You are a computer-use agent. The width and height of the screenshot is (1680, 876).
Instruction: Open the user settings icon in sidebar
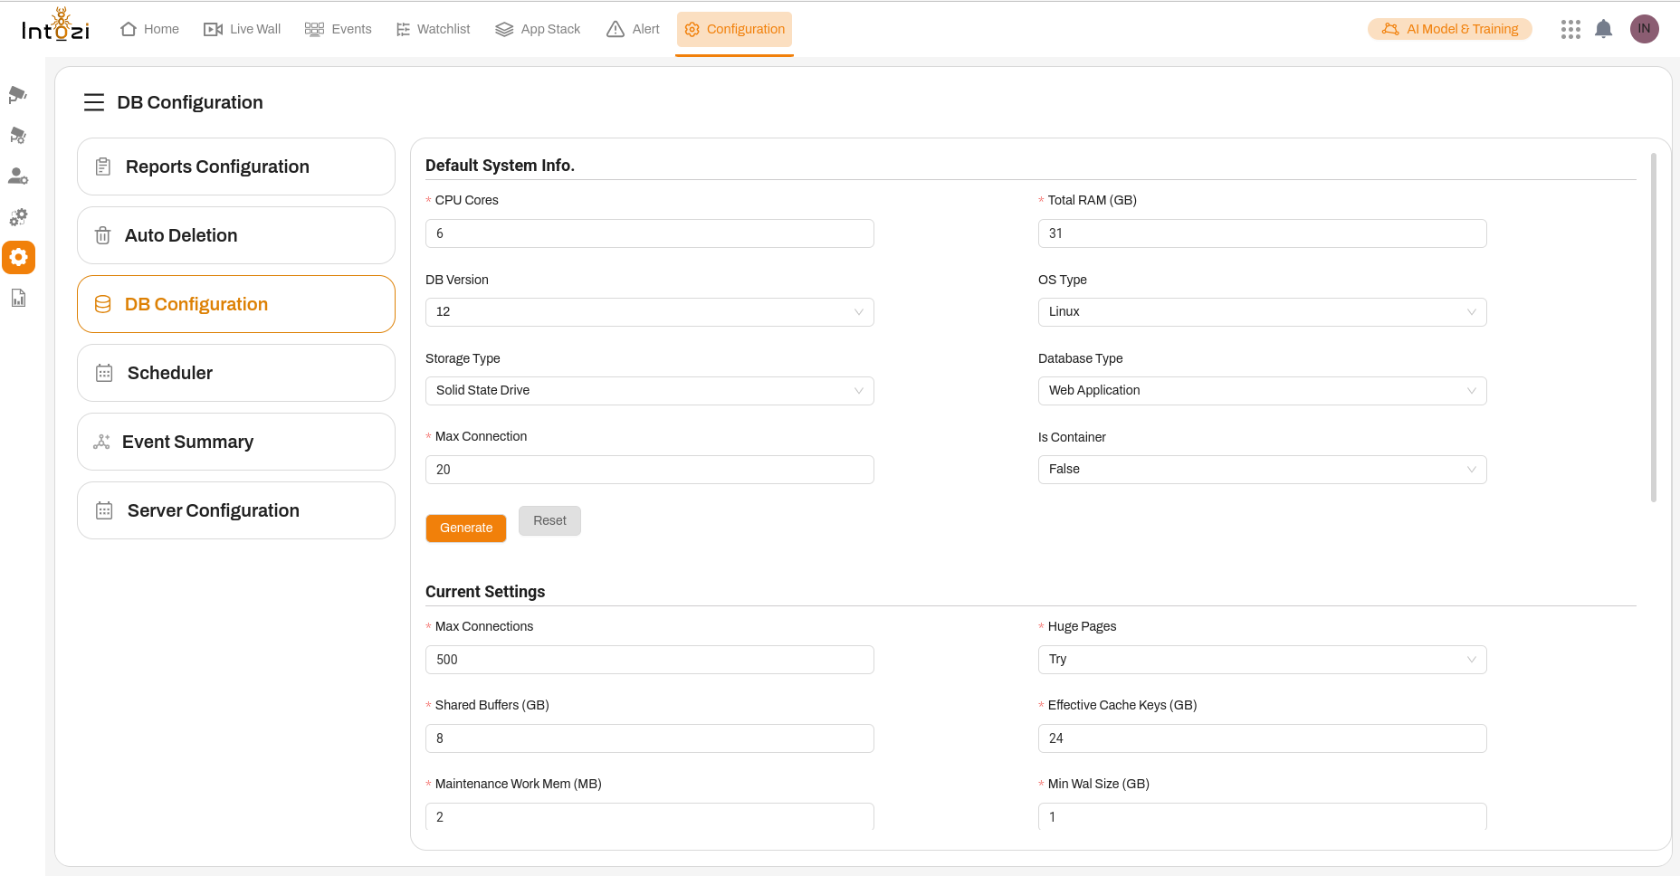pyautogui.click(x=18, y=176)
